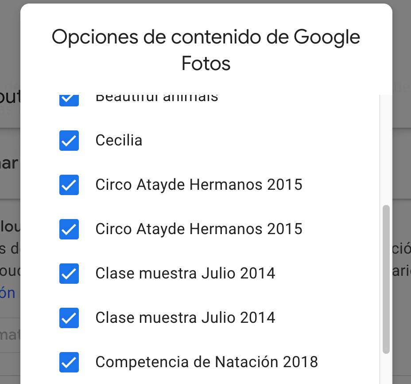The height and width of the screenshot is (384, 411).
Task: Open the blue link behind the dialog
Action: pyautogui.click(x=8, y=293)
